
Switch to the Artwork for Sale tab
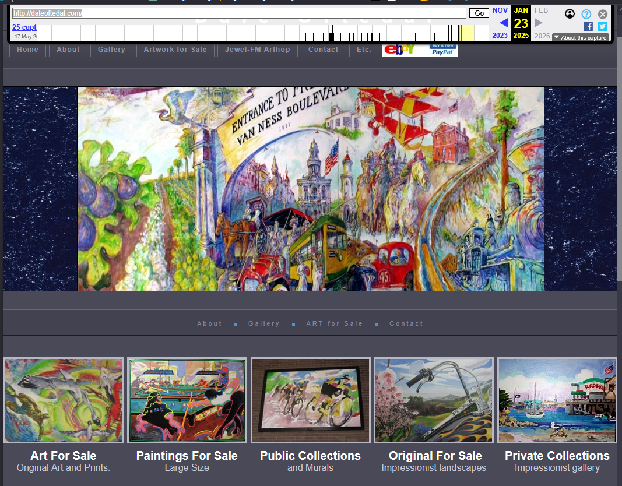pyautogui.click(x=175, y=50)
